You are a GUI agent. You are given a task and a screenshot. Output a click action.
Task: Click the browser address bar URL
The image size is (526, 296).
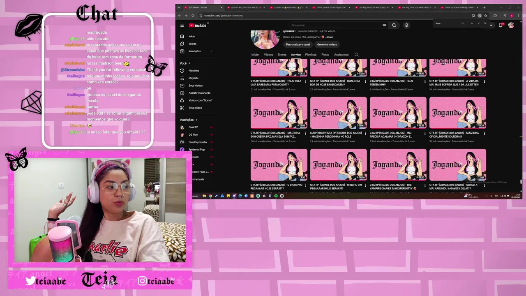(224, 16)
